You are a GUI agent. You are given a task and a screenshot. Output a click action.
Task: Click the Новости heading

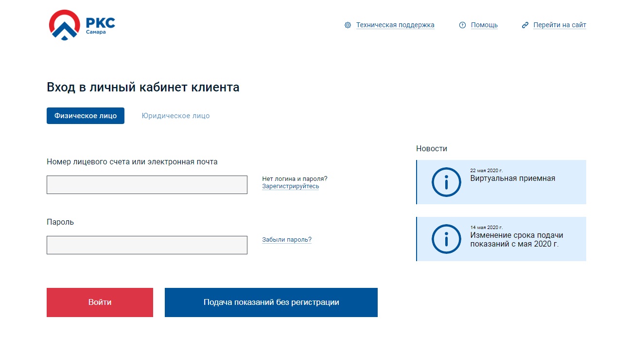click(432, 149)
